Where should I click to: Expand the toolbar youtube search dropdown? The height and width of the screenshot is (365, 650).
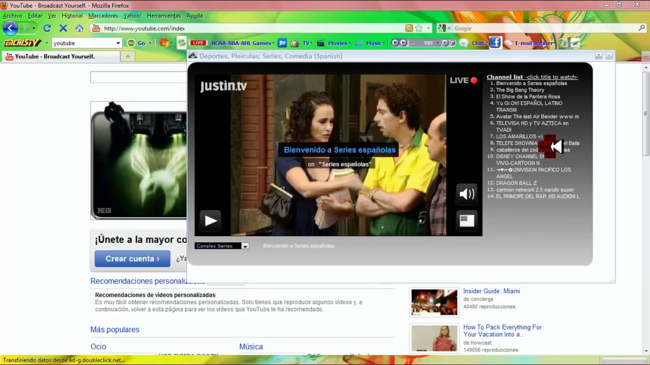click(118, 43)
